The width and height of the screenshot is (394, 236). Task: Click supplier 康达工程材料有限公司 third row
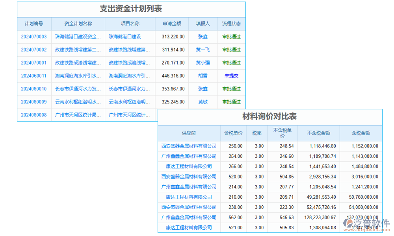click(189, 166)
